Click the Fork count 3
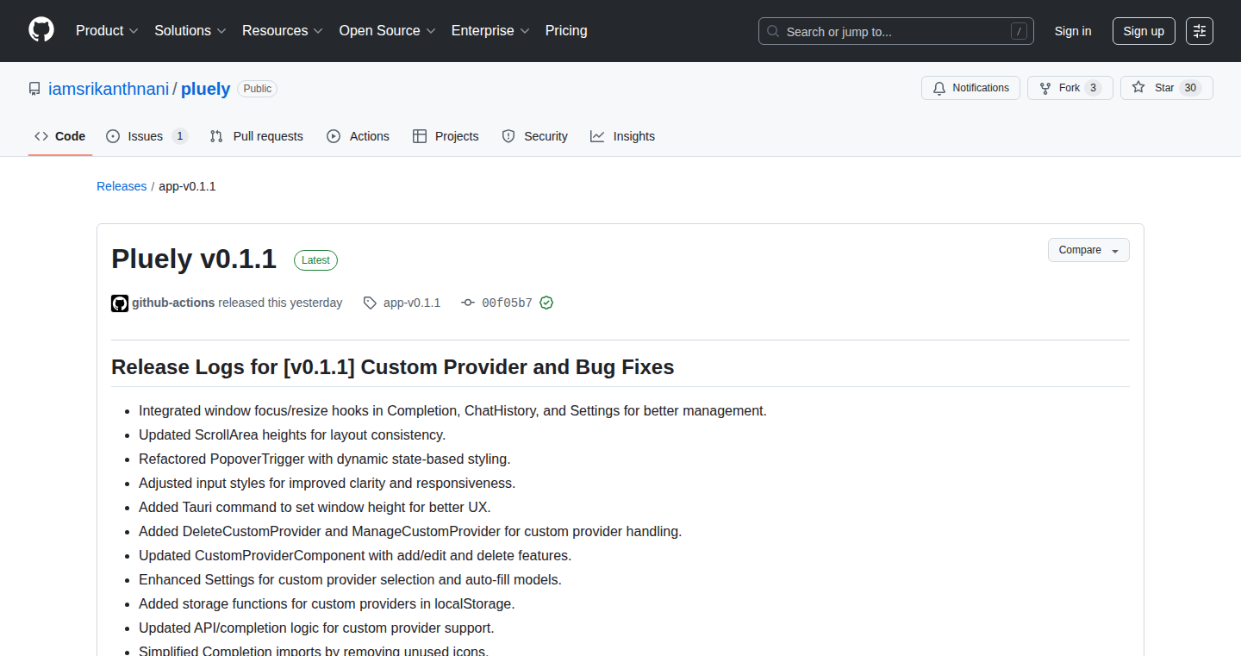 point(1093,88)
